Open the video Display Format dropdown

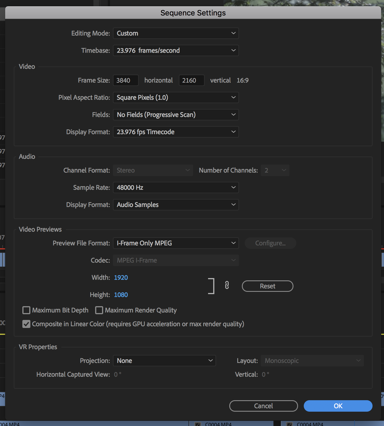point(176,132)
